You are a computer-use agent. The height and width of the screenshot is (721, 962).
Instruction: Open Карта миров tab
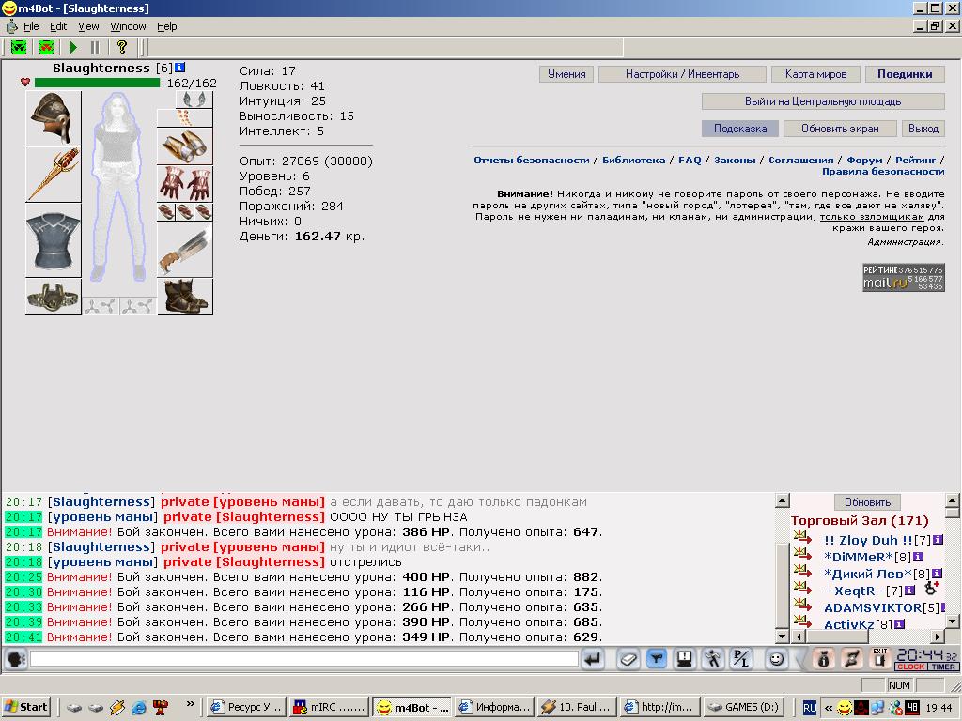click(815, 74)
